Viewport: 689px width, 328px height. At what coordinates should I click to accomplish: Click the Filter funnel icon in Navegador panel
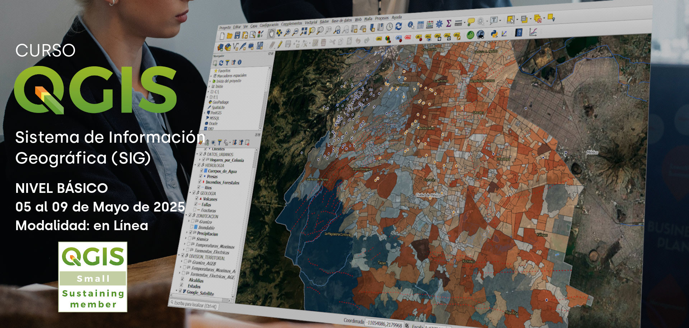(227, 62)
